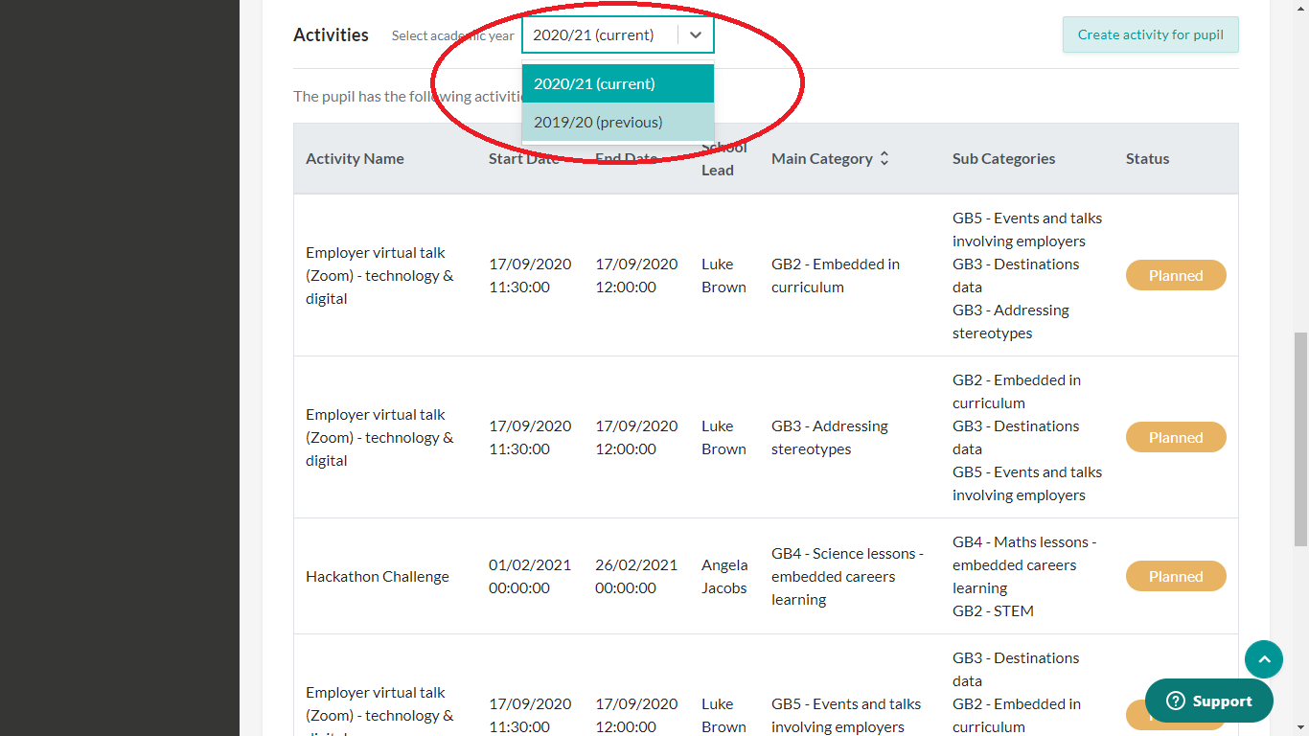Collapse the academic year dropdown chevron

click(696, 35)
